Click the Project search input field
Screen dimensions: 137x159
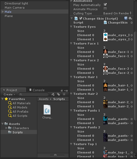(34, 94)
